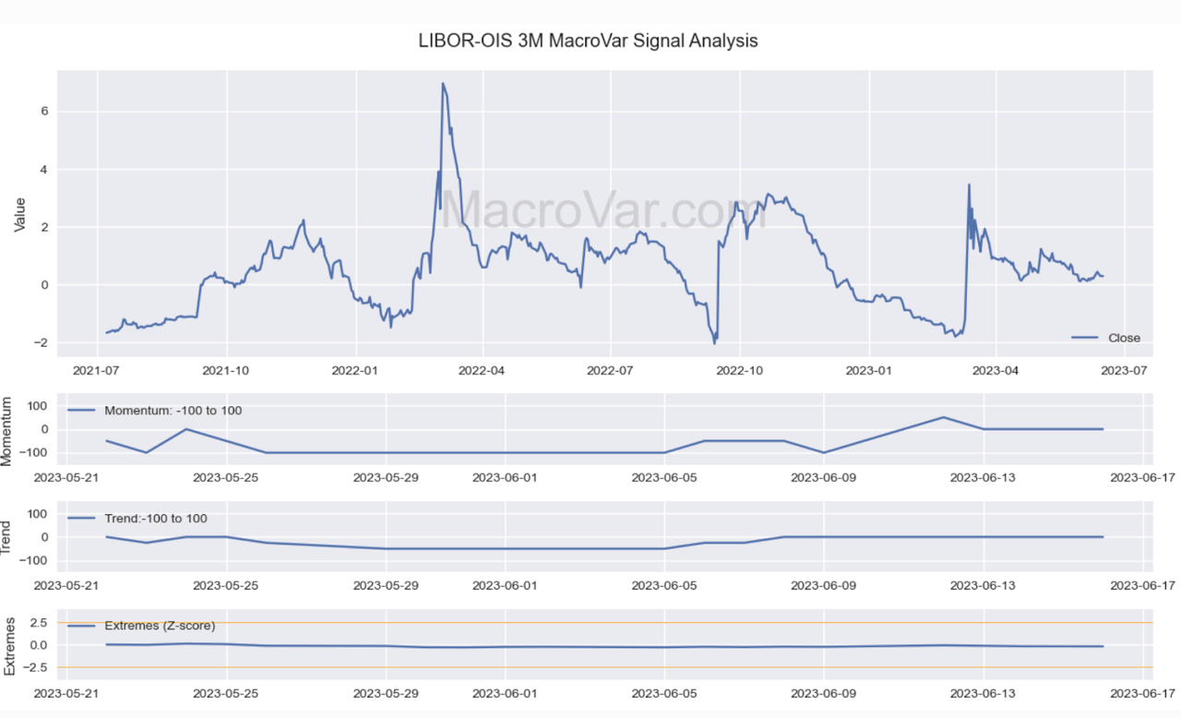Select the 2023-06-17 date tick label
Image resolution: width=1181 pixels, height=718 pixels.
[x=1143, y=693]
